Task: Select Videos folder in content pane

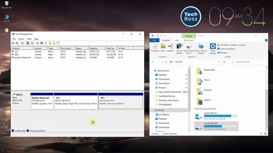Action: 203,102
